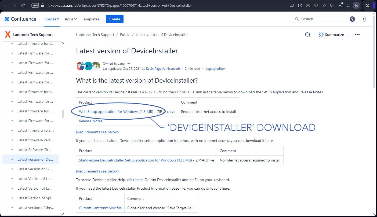377x217 pixels.
Task: Go forward with the browser forward arrow
Action: (14, 5)
